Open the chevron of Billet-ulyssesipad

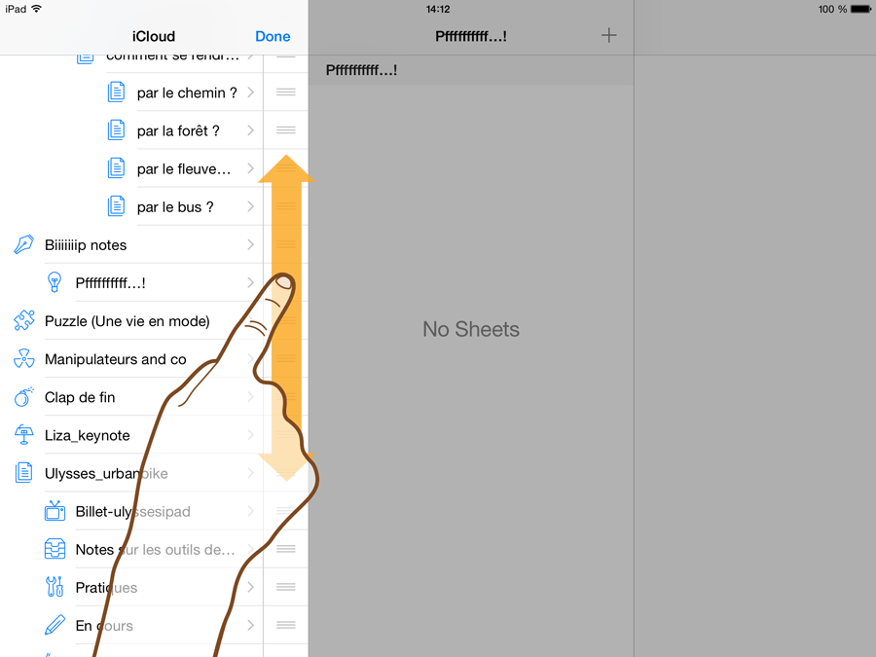251,511
